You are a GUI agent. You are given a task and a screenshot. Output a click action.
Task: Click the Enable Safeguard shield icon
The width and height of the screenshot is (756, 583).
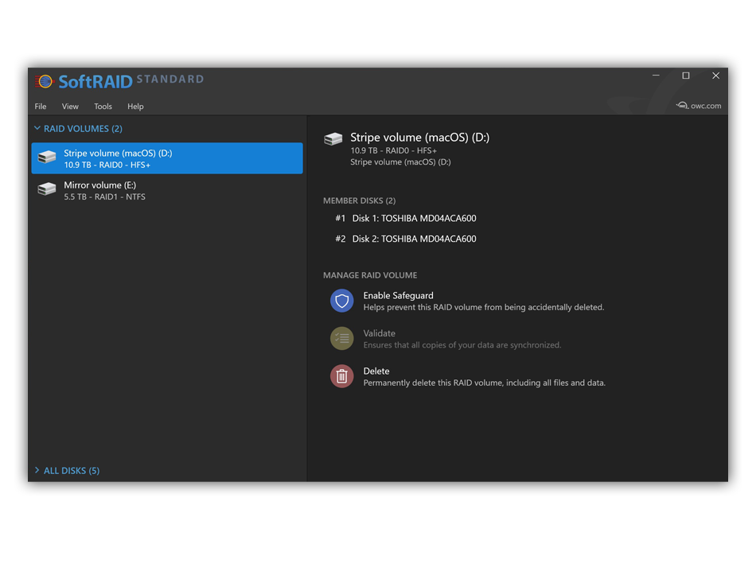click(x=342, y=301)
